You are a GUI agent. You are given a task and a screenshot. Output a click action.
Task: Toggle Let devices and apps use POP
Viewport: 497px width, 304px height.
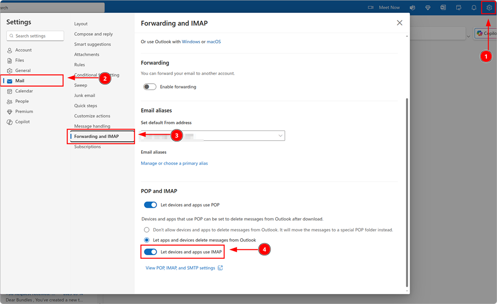click(x=150, y=205)
